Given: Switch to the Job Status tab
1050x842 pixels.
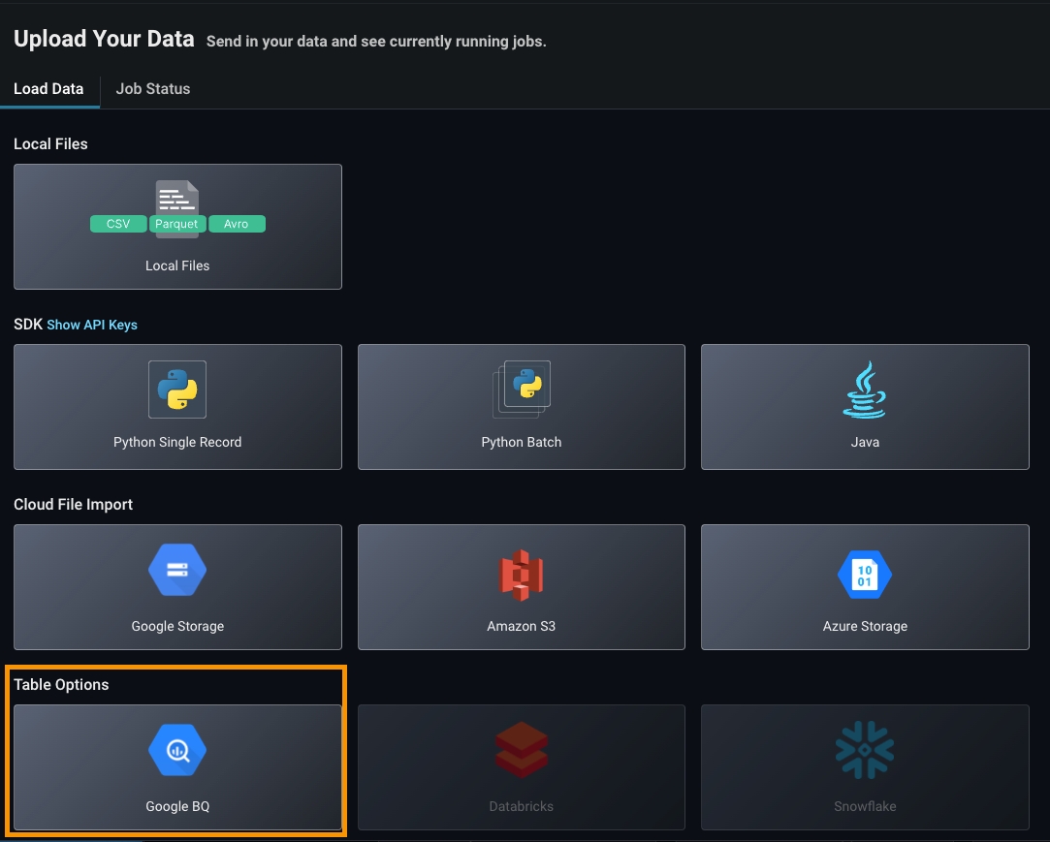Looking at the screenshot, I should tap(152, 89).
